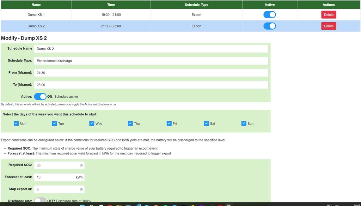Uncheck the Mon checkbox
This screenshot has width=361, height=206.
(16, 123)
